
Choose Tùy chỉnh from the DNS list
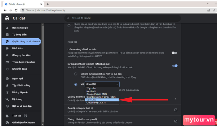click(102, 88)
